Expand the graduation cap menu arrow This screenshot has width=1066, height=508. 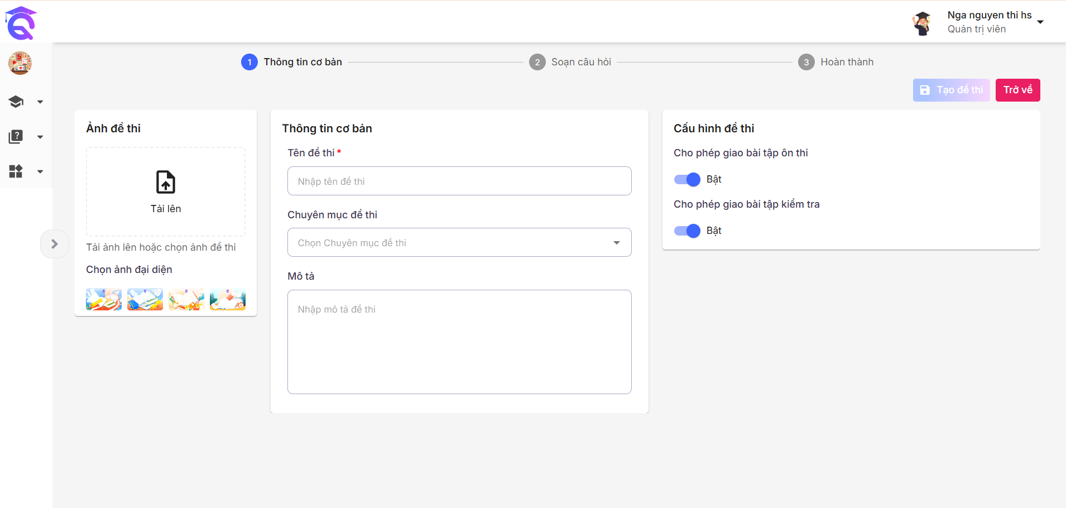[40, 102]
